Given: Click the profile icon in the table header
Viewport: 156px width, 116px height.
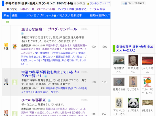Looking at the screenshot, I should [x=55, y=16].
